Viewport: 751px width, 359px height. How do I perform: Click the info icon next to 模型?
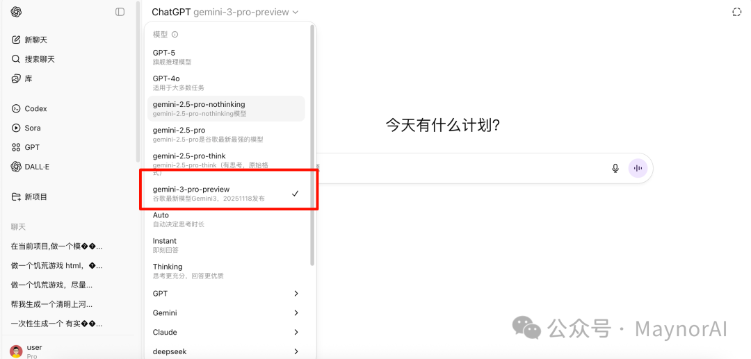(175, 35)
